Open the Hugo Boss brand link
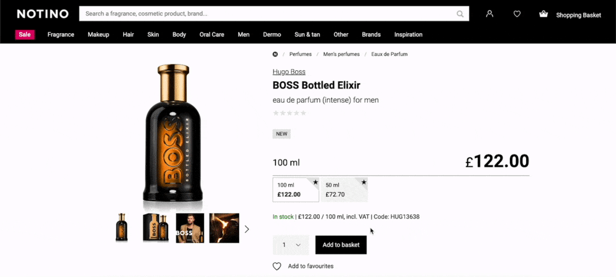The image size is (616, 277). 289,72
